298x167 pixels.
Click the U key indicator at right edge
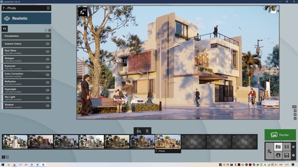click(x=295, y=118)
